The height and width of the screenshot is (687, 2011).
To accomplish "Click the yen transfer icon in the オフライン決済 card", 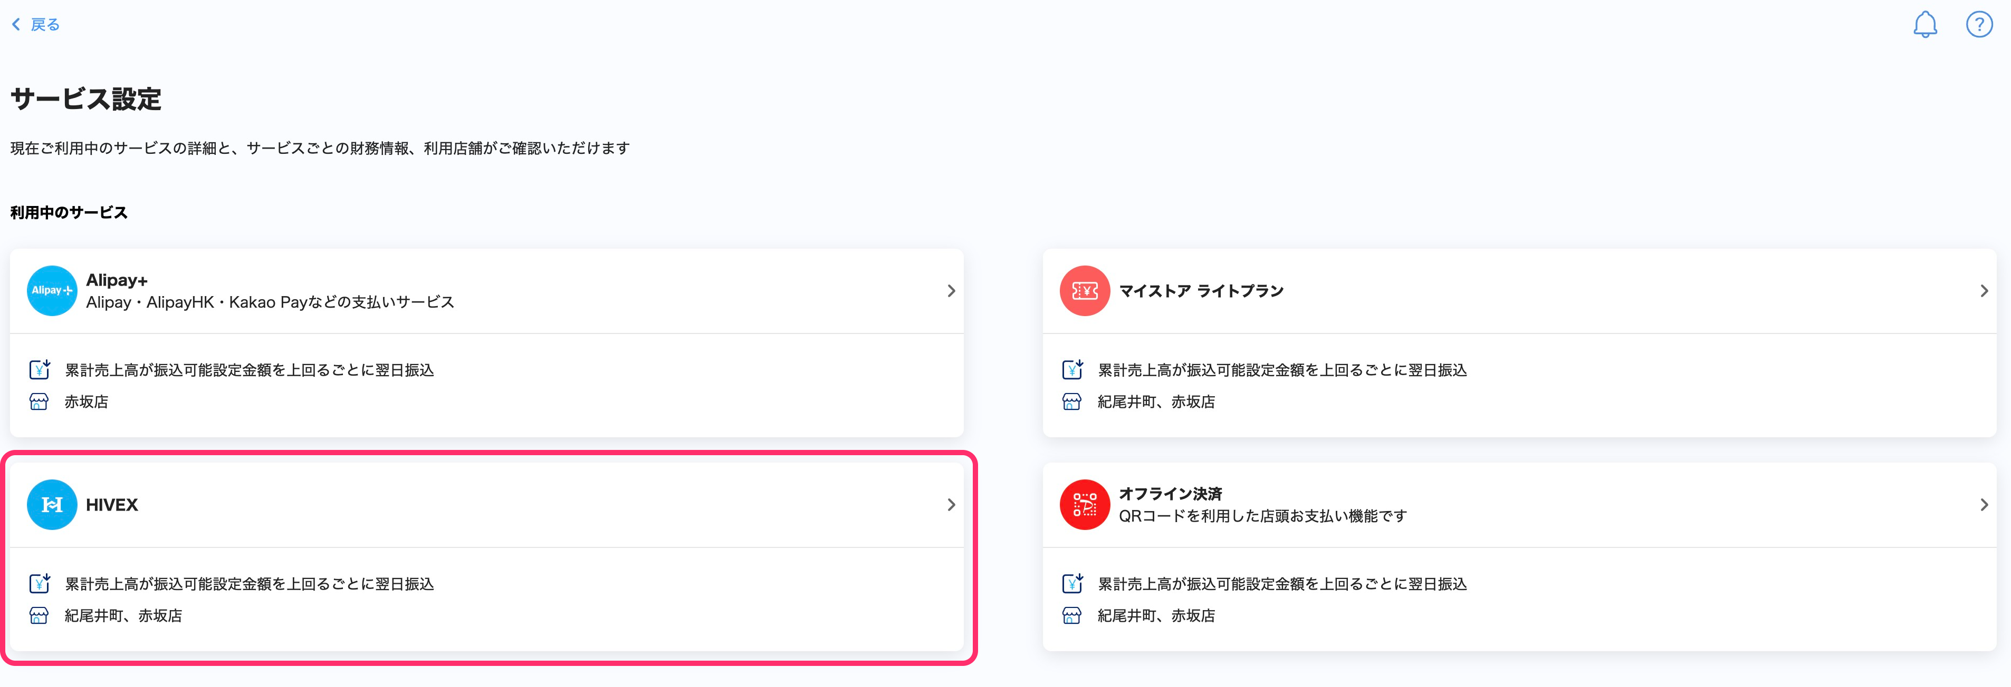I will click(x=1072, y=583).
